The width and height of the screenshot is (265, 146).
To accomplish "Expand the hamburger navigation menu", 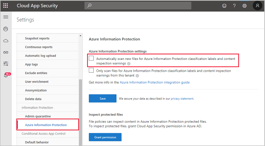I will tap(5, 17).
